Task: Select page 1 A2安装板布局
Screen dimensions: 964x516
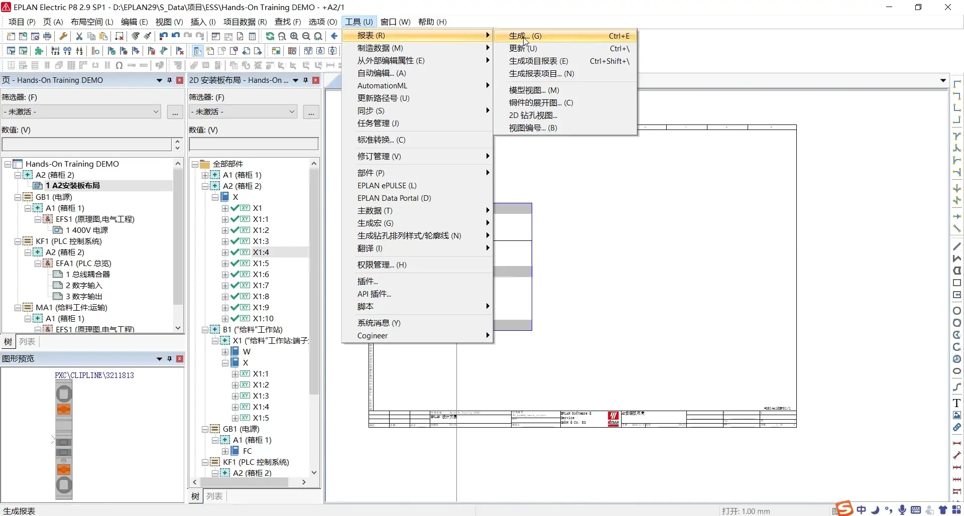Action: tap(72, 186)
